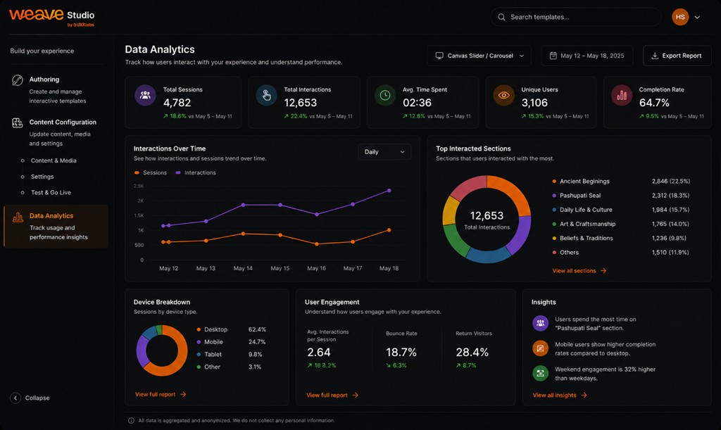Open the May 12 – May 18, 2025 date picker
Image resolution: width=721 pixels, height=430 pixels.
tap(587, 56)
